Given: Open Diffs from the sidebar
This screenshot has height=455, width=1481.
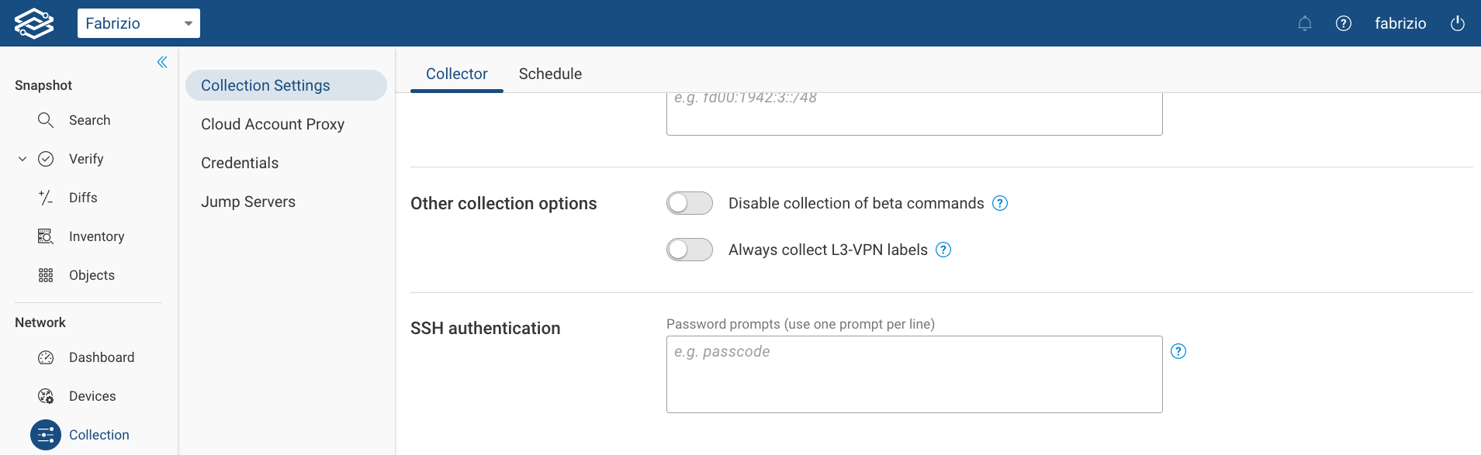Looking at the screenshot, I should [81, 198].
